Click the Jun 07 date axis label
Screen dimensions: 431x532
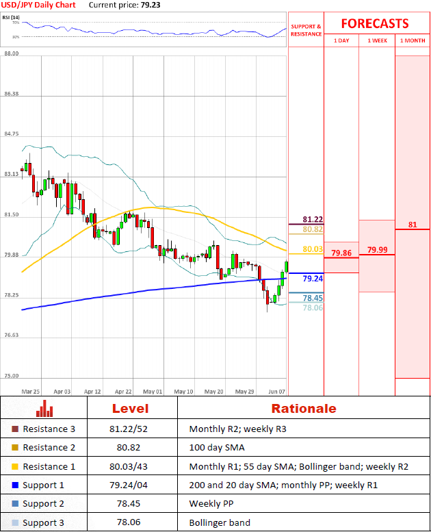(276, 392)
